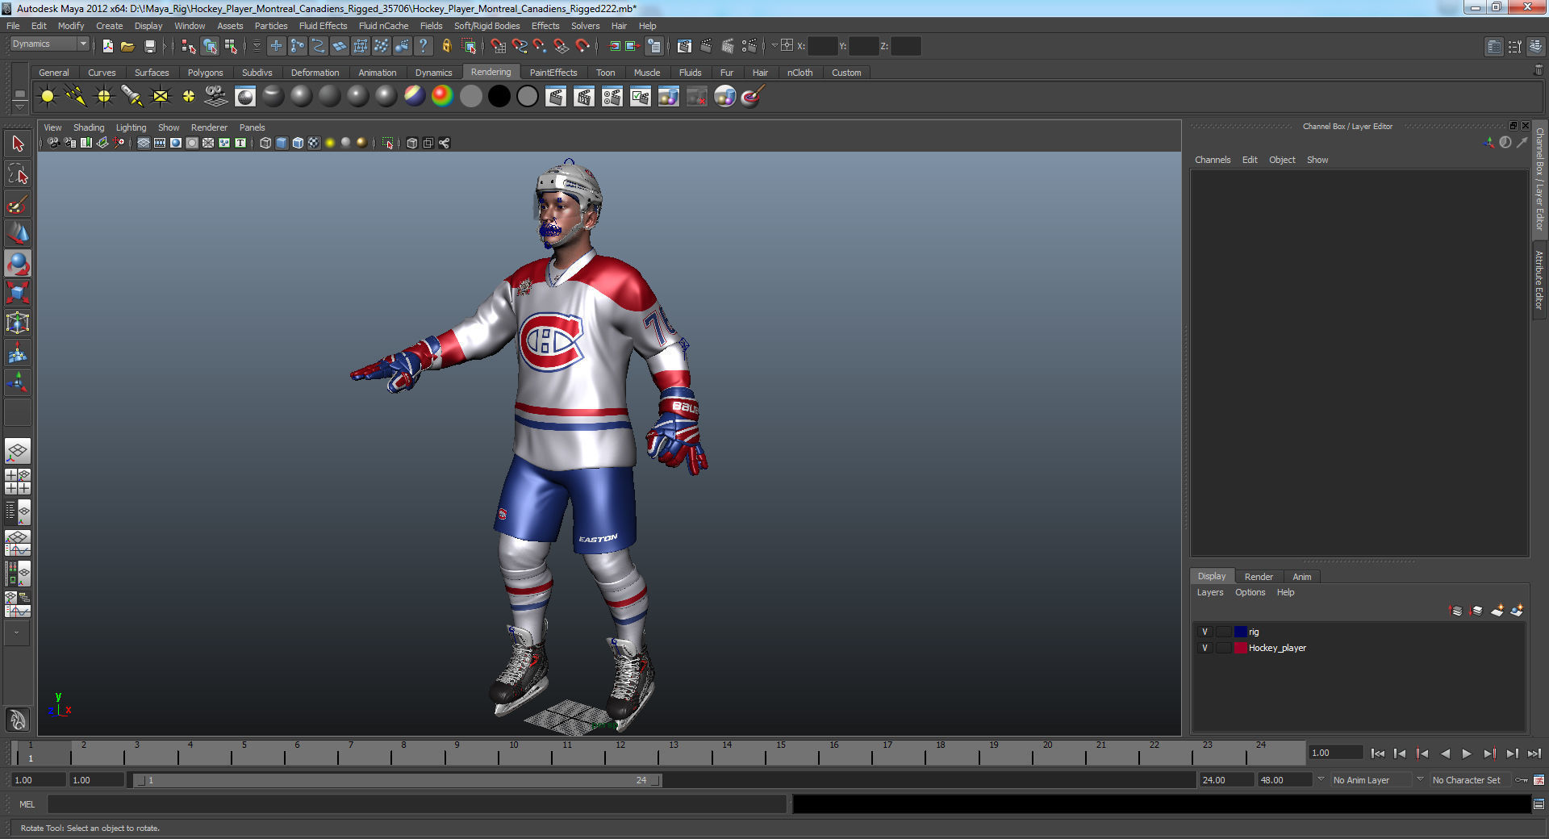Switch to the Polygons shelf tab
The width and height of the screenshot is (1549, 839).
[x=205, y=73]
